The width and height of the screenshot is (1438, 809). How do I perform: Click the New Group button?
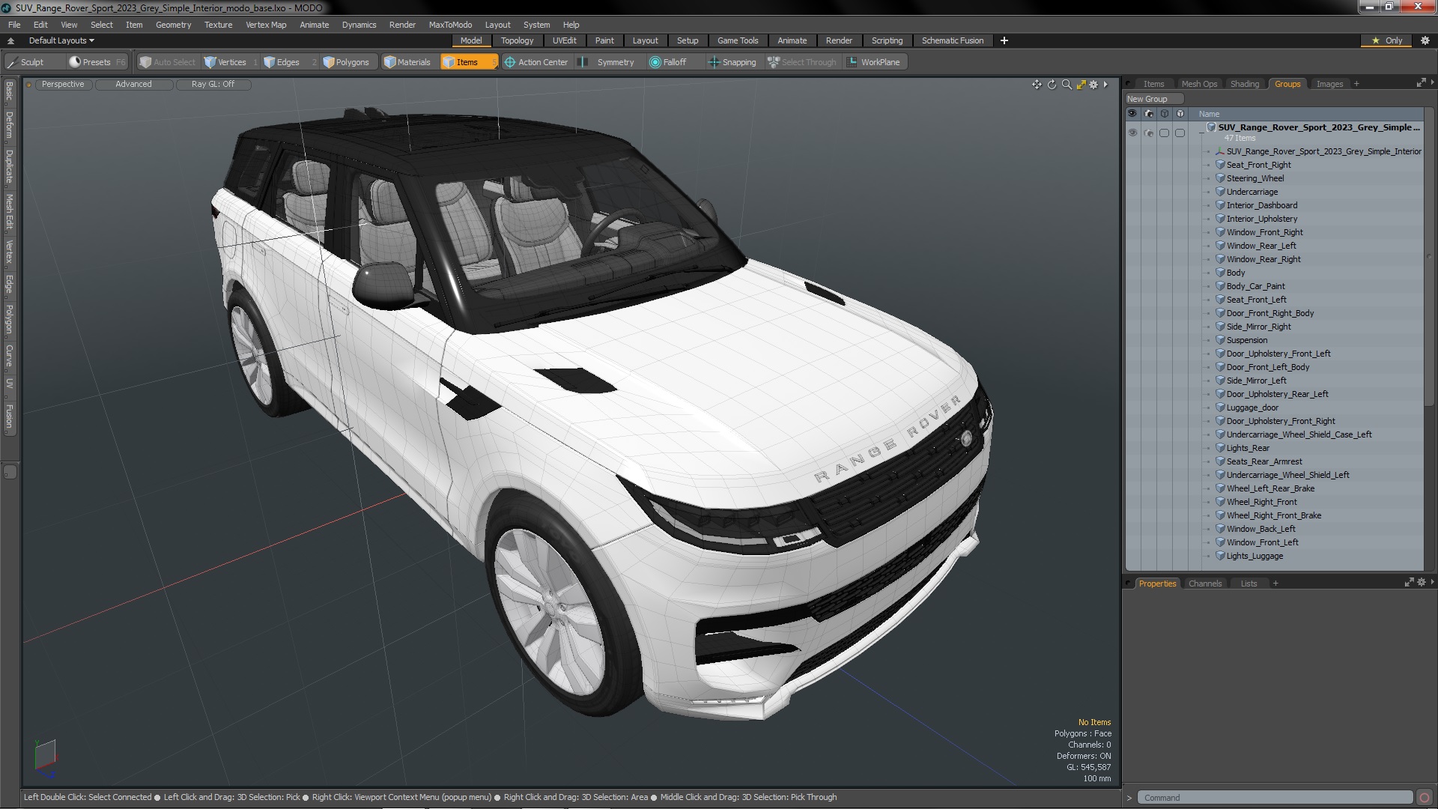pos(1153,99)
